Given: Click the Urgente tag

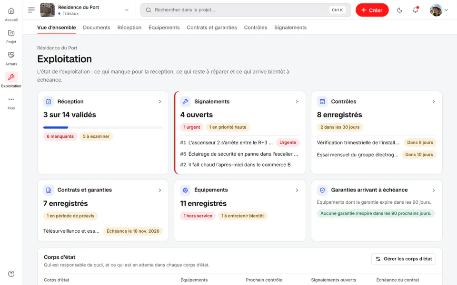Looking at the screenshot, I should tap(288, 142).
